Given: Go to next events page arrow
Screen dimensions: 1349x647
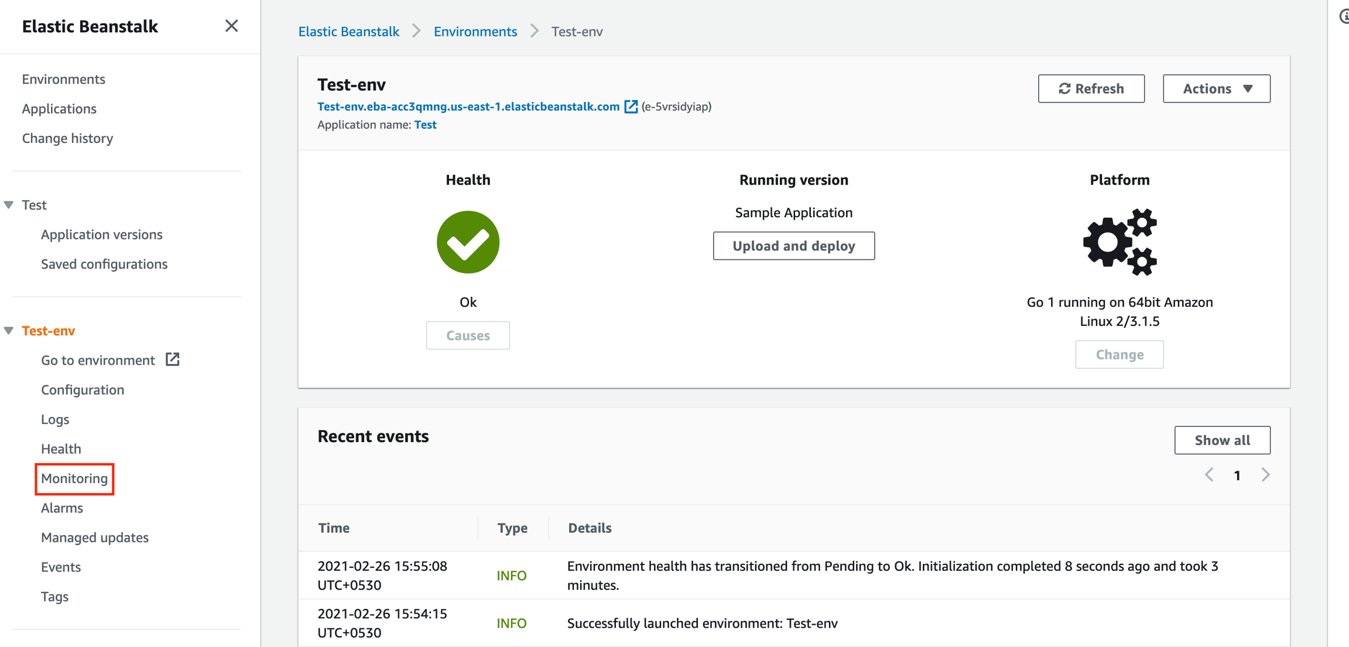Looking at the screenshot, I should (x=1266, y=475).
